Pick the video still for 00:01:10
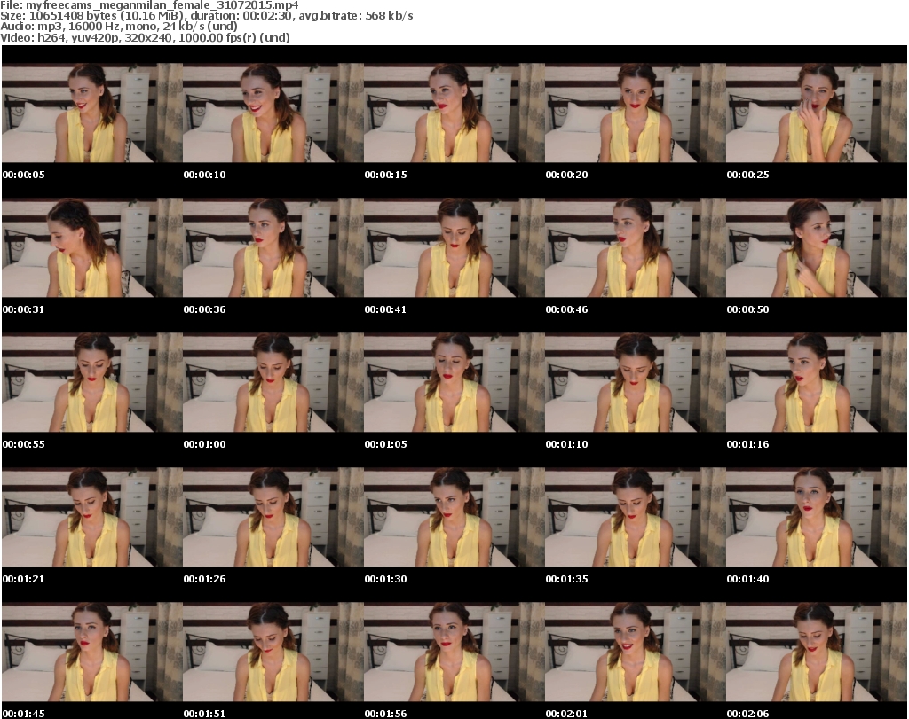The height and width of the screenshot is (719, 909). click(x=636, y=383)
